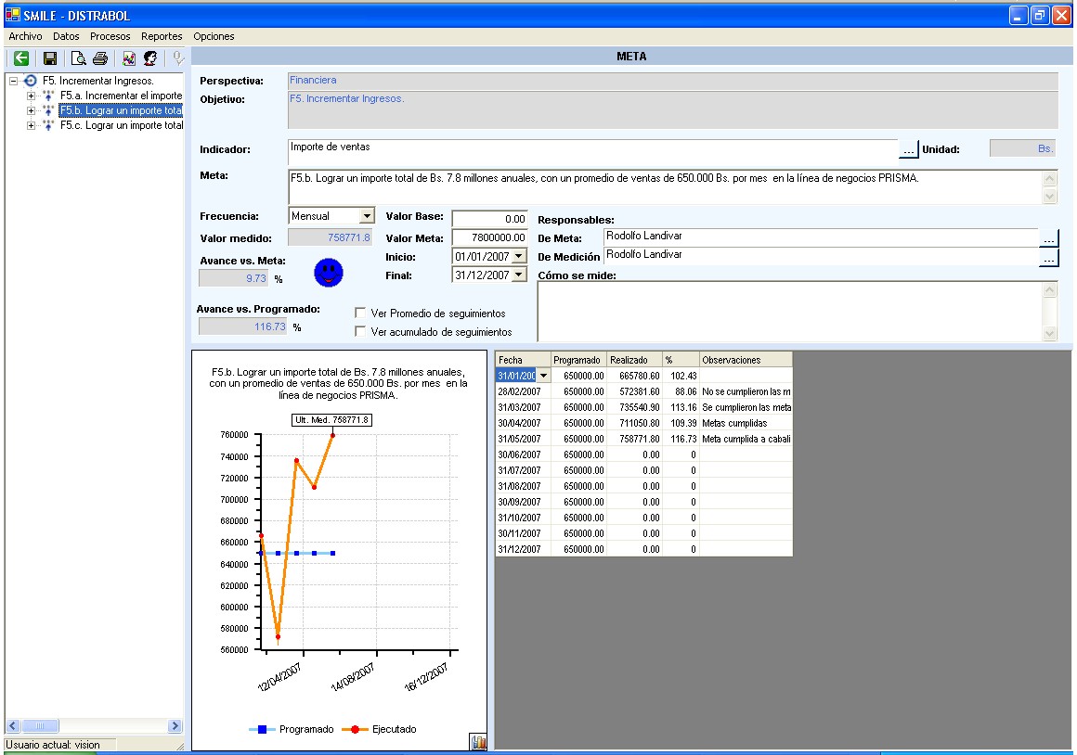Open the Procesos menu
The width and height of the screenshot is (1077, 755).
[x=110, y=36]
